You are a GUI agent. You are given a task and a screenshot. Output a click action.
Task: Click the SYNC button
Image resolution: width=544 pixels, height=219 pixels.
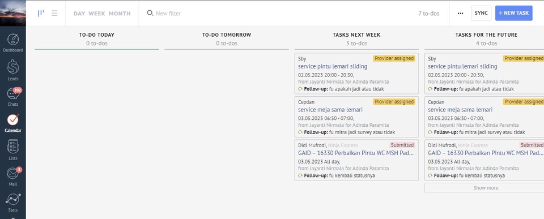pos(481,13)
